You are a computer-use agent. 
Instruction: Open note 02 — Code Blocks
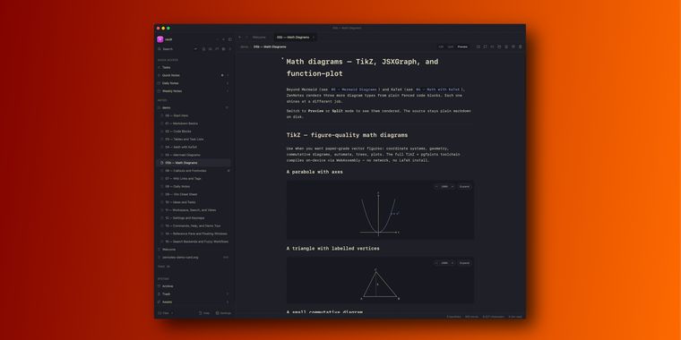(194, 131)
